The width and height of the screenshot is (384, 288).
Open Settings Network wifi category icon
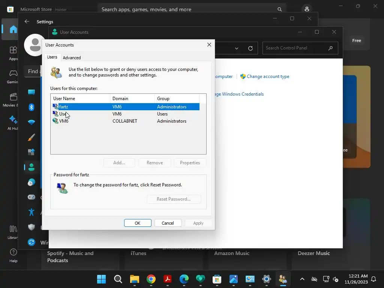point(31,122)
